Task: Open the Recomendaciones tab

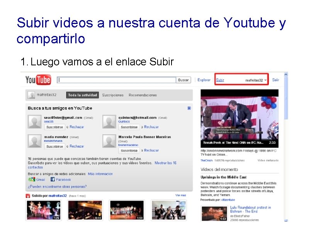Action: tap(143, 95)
